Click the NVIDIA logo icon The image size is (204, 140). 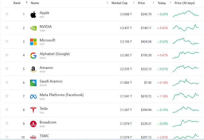33,28
